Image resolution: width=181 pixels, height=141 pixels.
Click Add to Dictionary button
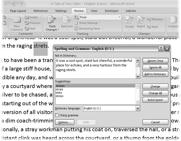pyautogui.click(x=155, y=74)
